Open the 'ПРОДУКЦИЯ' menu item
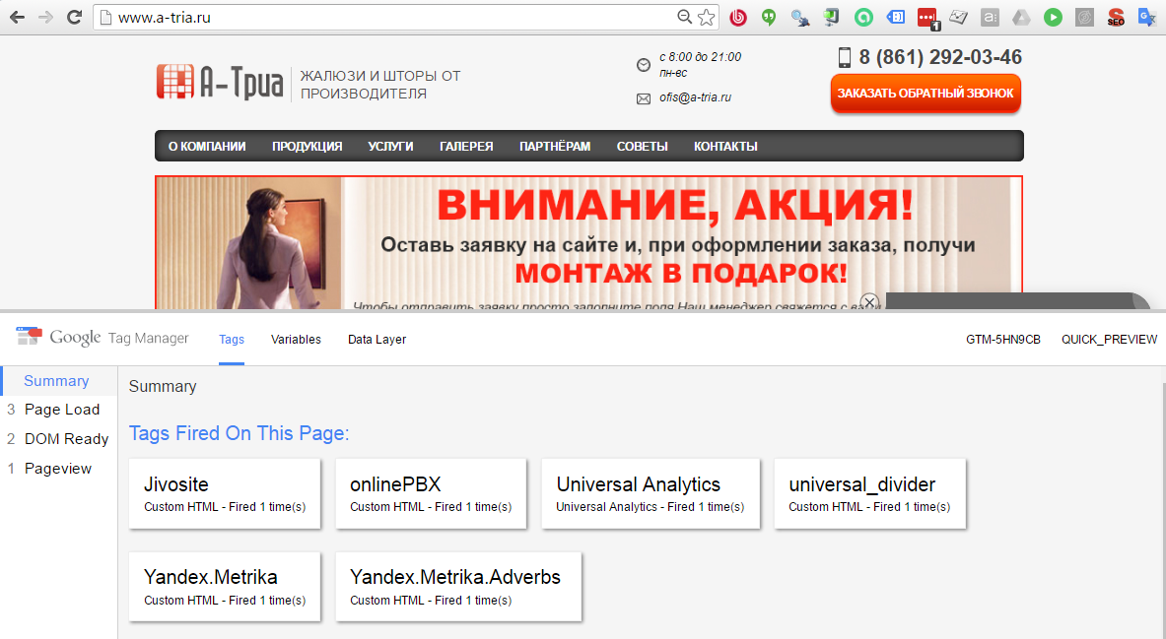 coord(308,147)
